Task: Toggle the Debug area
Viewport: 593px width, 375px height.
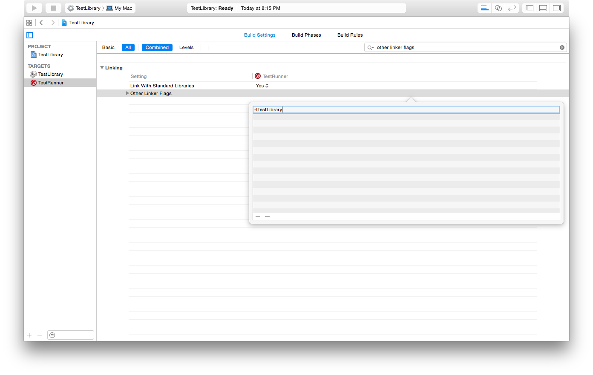Action: [543, 8]
